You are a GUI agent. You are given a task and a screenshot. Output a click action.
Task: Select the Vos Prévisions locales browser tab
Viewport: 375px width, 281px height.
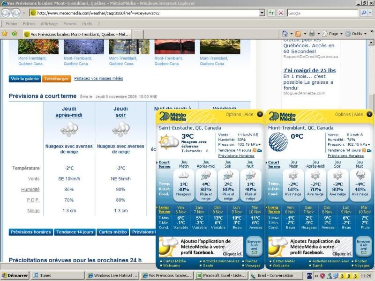(x=77, y=34)
